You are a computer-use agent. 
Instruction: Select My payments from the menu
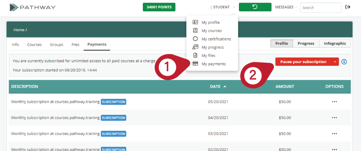point(213,64)
